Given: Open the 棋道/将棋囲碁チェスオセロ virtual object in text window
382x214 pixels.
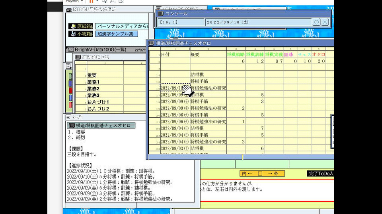Looking at the screenshot, I should (x=101, y=126).
